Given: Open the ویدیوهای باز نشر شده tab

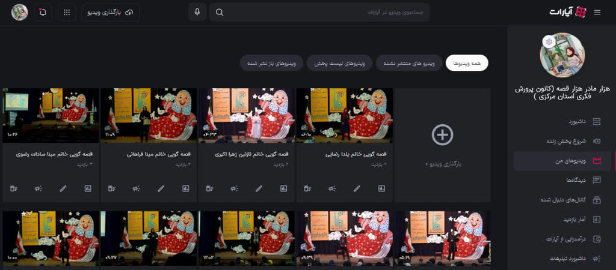Looking at the screenshot, I should tap(271, 63).
